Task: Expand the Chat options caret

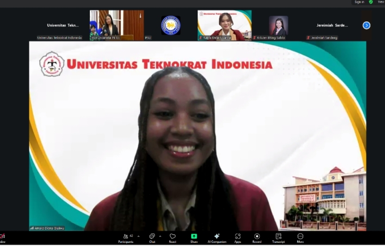Action: [x=160, y=236]
